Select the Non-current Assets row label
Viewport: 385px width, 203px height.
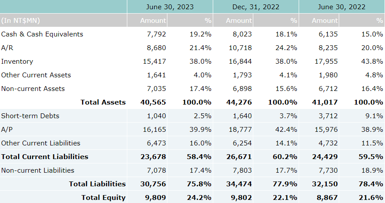click(x=33, y=89)
